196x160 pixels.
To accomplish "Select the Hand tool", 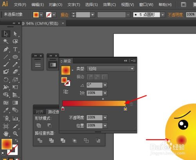I will coord(6,133).
